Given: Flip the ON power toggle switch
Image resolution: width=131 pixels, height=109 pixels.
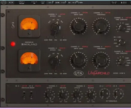Looking at the screenshot, I should coord(13,26).
